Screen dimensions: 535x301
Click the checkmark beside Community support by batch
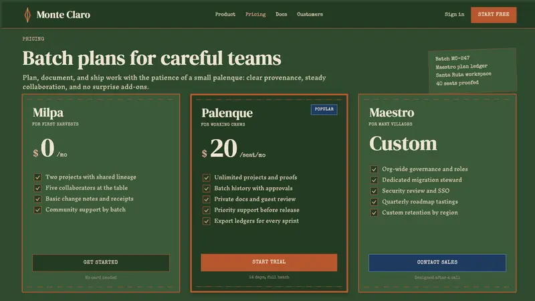coord(37,210)
